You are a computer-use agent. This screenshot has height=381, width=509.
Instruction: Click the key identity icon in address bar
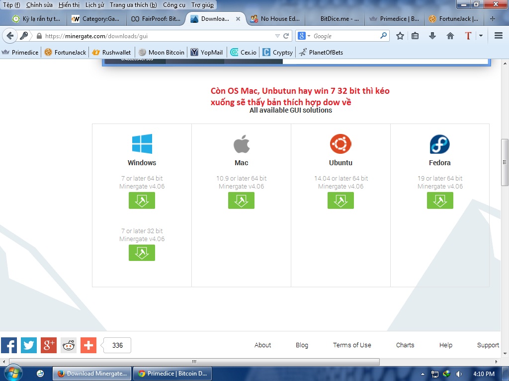(x=24, y=36)
